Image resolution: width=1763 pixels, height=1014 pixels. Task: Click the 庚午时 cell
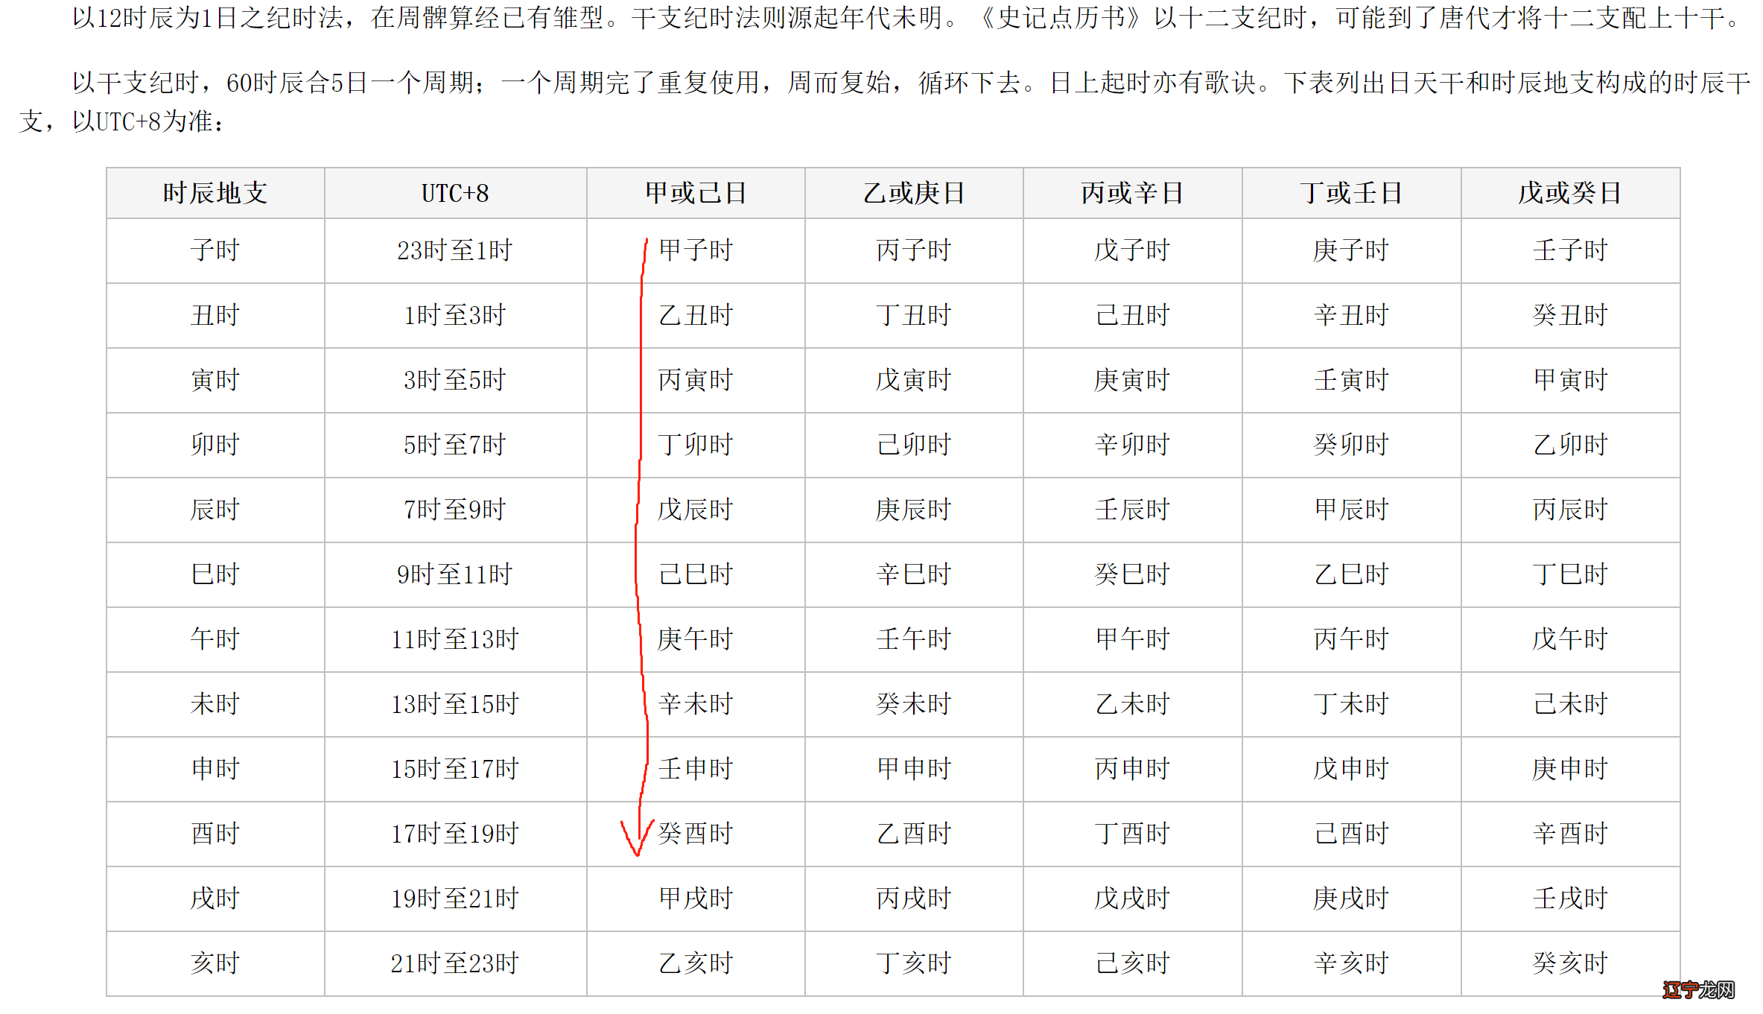(695, 639)
